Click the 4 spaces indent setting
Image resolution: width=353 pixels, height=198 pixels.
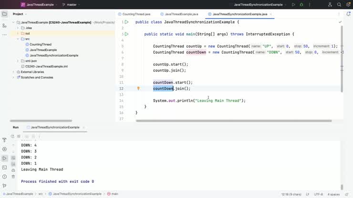(333, 194)
